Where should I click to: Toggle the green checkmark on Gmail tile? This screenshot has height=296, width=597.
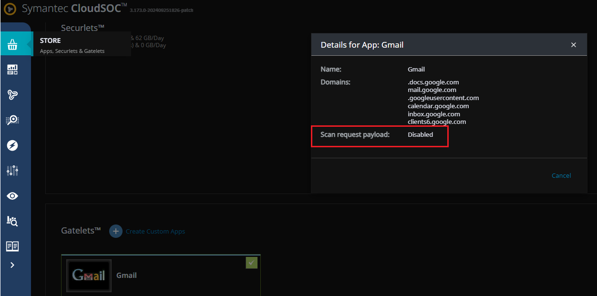pyautogui.click(x=251, y=263)
